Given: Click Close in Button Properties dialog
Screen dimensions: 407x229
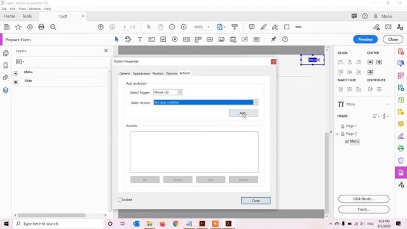Looking at the screenshot, I should click(x=256, y=201).
